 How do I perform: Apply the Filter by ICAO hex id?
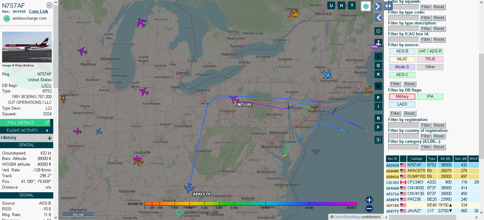(426, 40)
